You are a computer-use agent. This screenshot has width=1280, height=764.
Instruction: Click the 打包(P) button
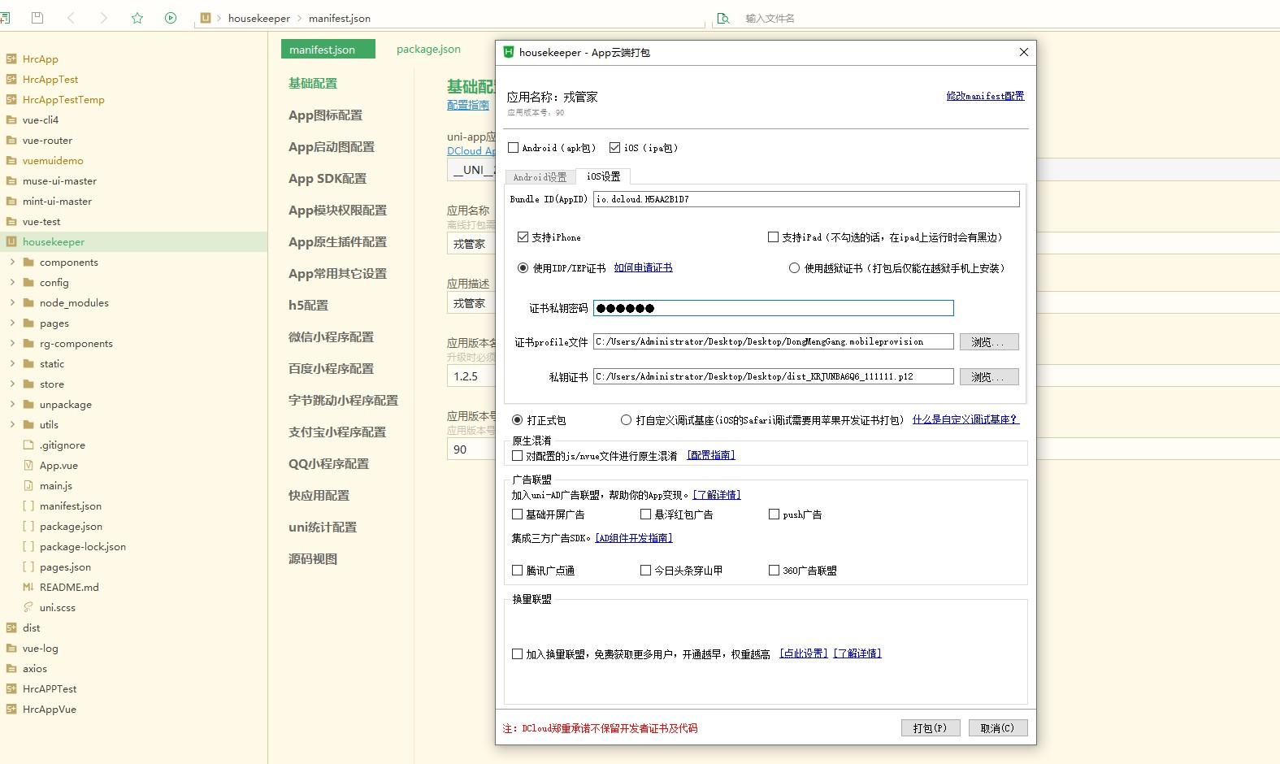931,727
